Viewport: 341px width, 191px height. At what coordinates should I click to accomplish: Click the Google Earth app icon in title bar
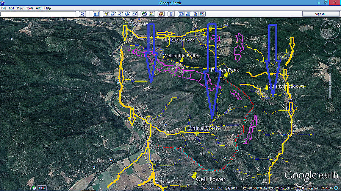[x=2, y=3]
